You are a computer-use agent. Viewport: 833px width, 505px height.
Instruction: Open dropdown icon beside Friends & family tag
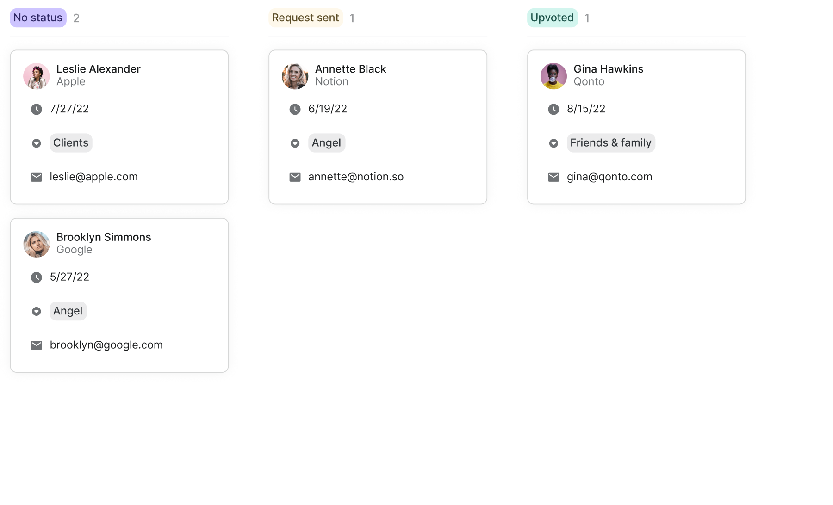pos(553,143)
